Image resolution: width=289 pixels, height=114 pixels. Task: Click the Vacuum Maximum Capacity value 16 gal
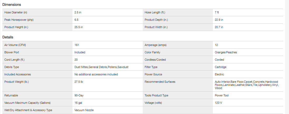point(79,103)
